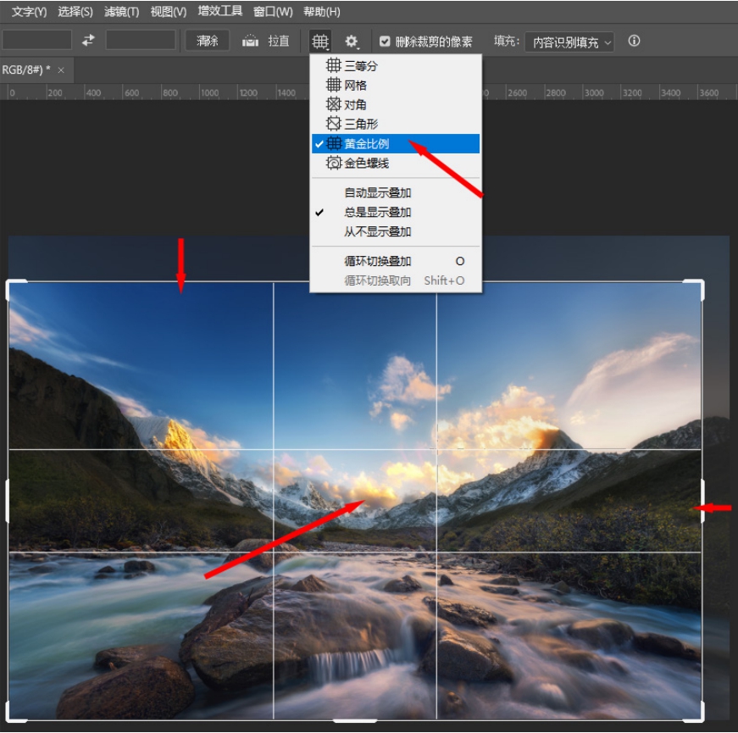Click the horizontal ruler at 1000

coord(209,92)
